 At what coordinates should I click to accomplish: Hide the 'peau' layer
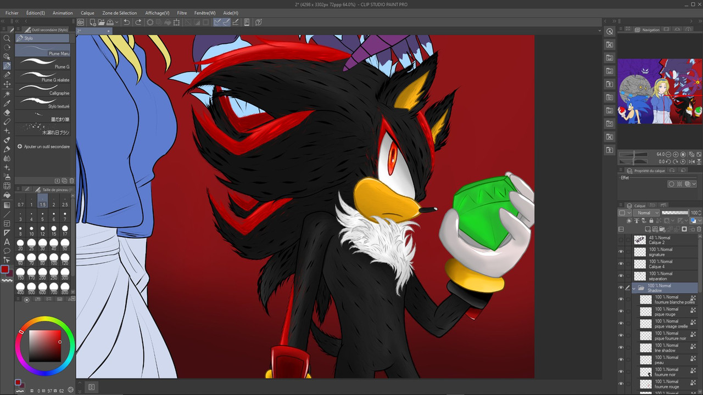(x=621, y=360)
